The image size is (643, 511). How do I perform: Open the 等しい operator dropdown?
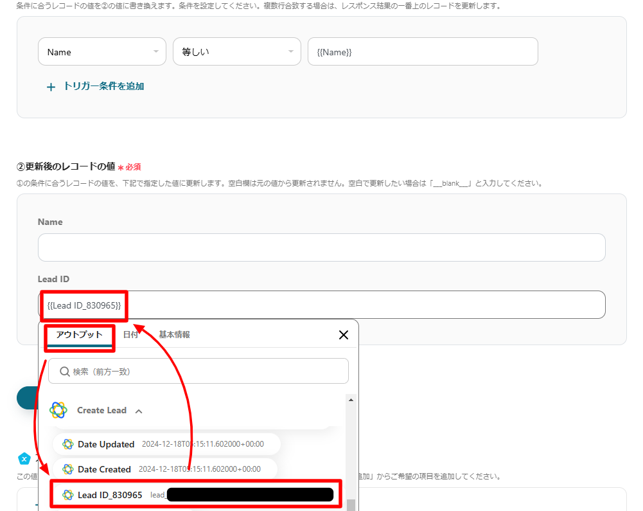pos(236,51)
